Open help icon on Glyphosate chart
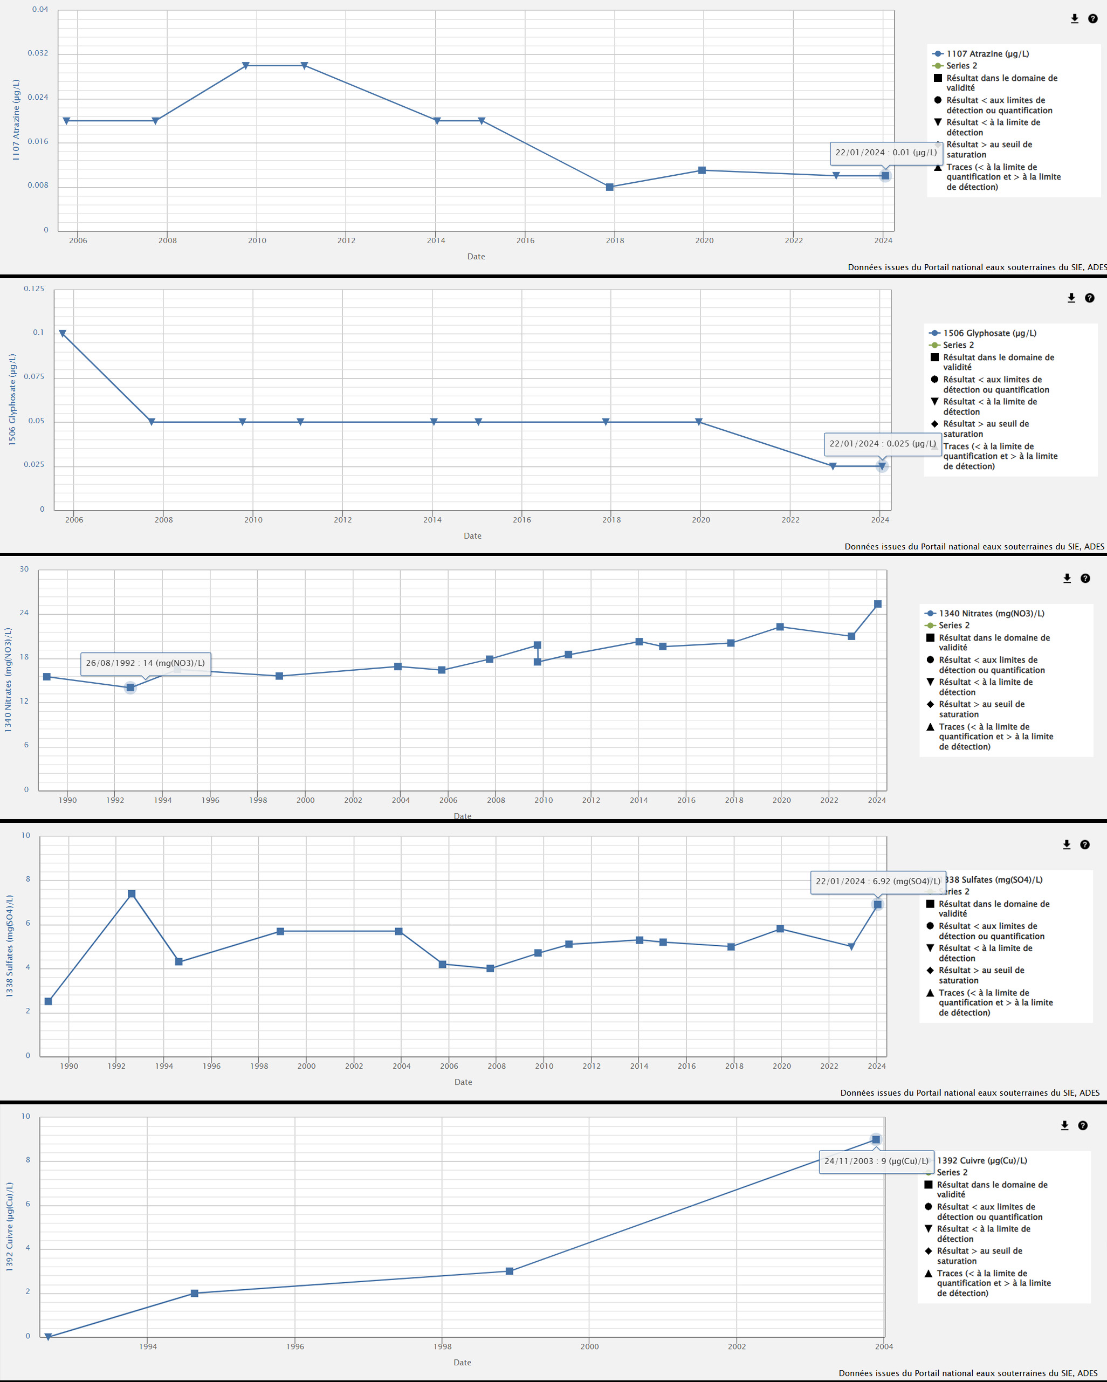 (x=1090, y=298)
